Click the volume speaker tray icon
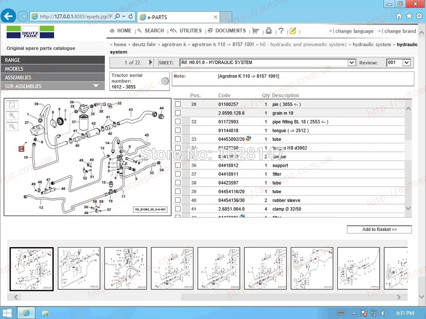The height and width of the screenshot is (319, 426). coord(384,313)
